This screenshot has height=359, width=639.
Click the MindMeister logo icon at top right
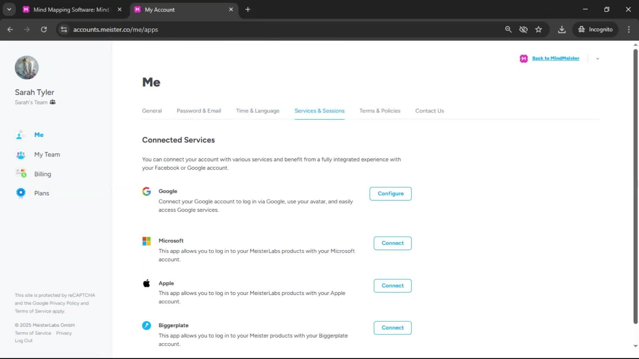(x=524, y=59)
